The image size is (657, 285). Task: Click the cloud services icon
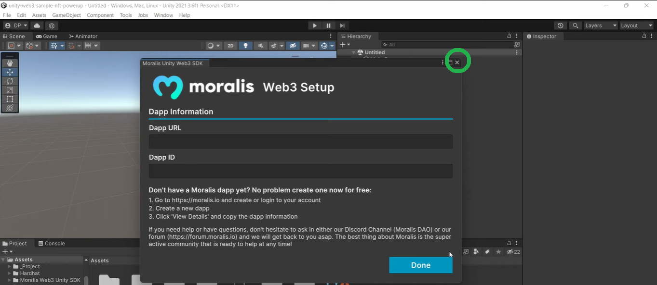[x=37, y=25]
